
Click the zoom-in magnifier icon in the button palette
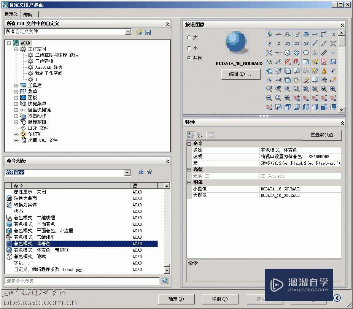click(333, 89)
